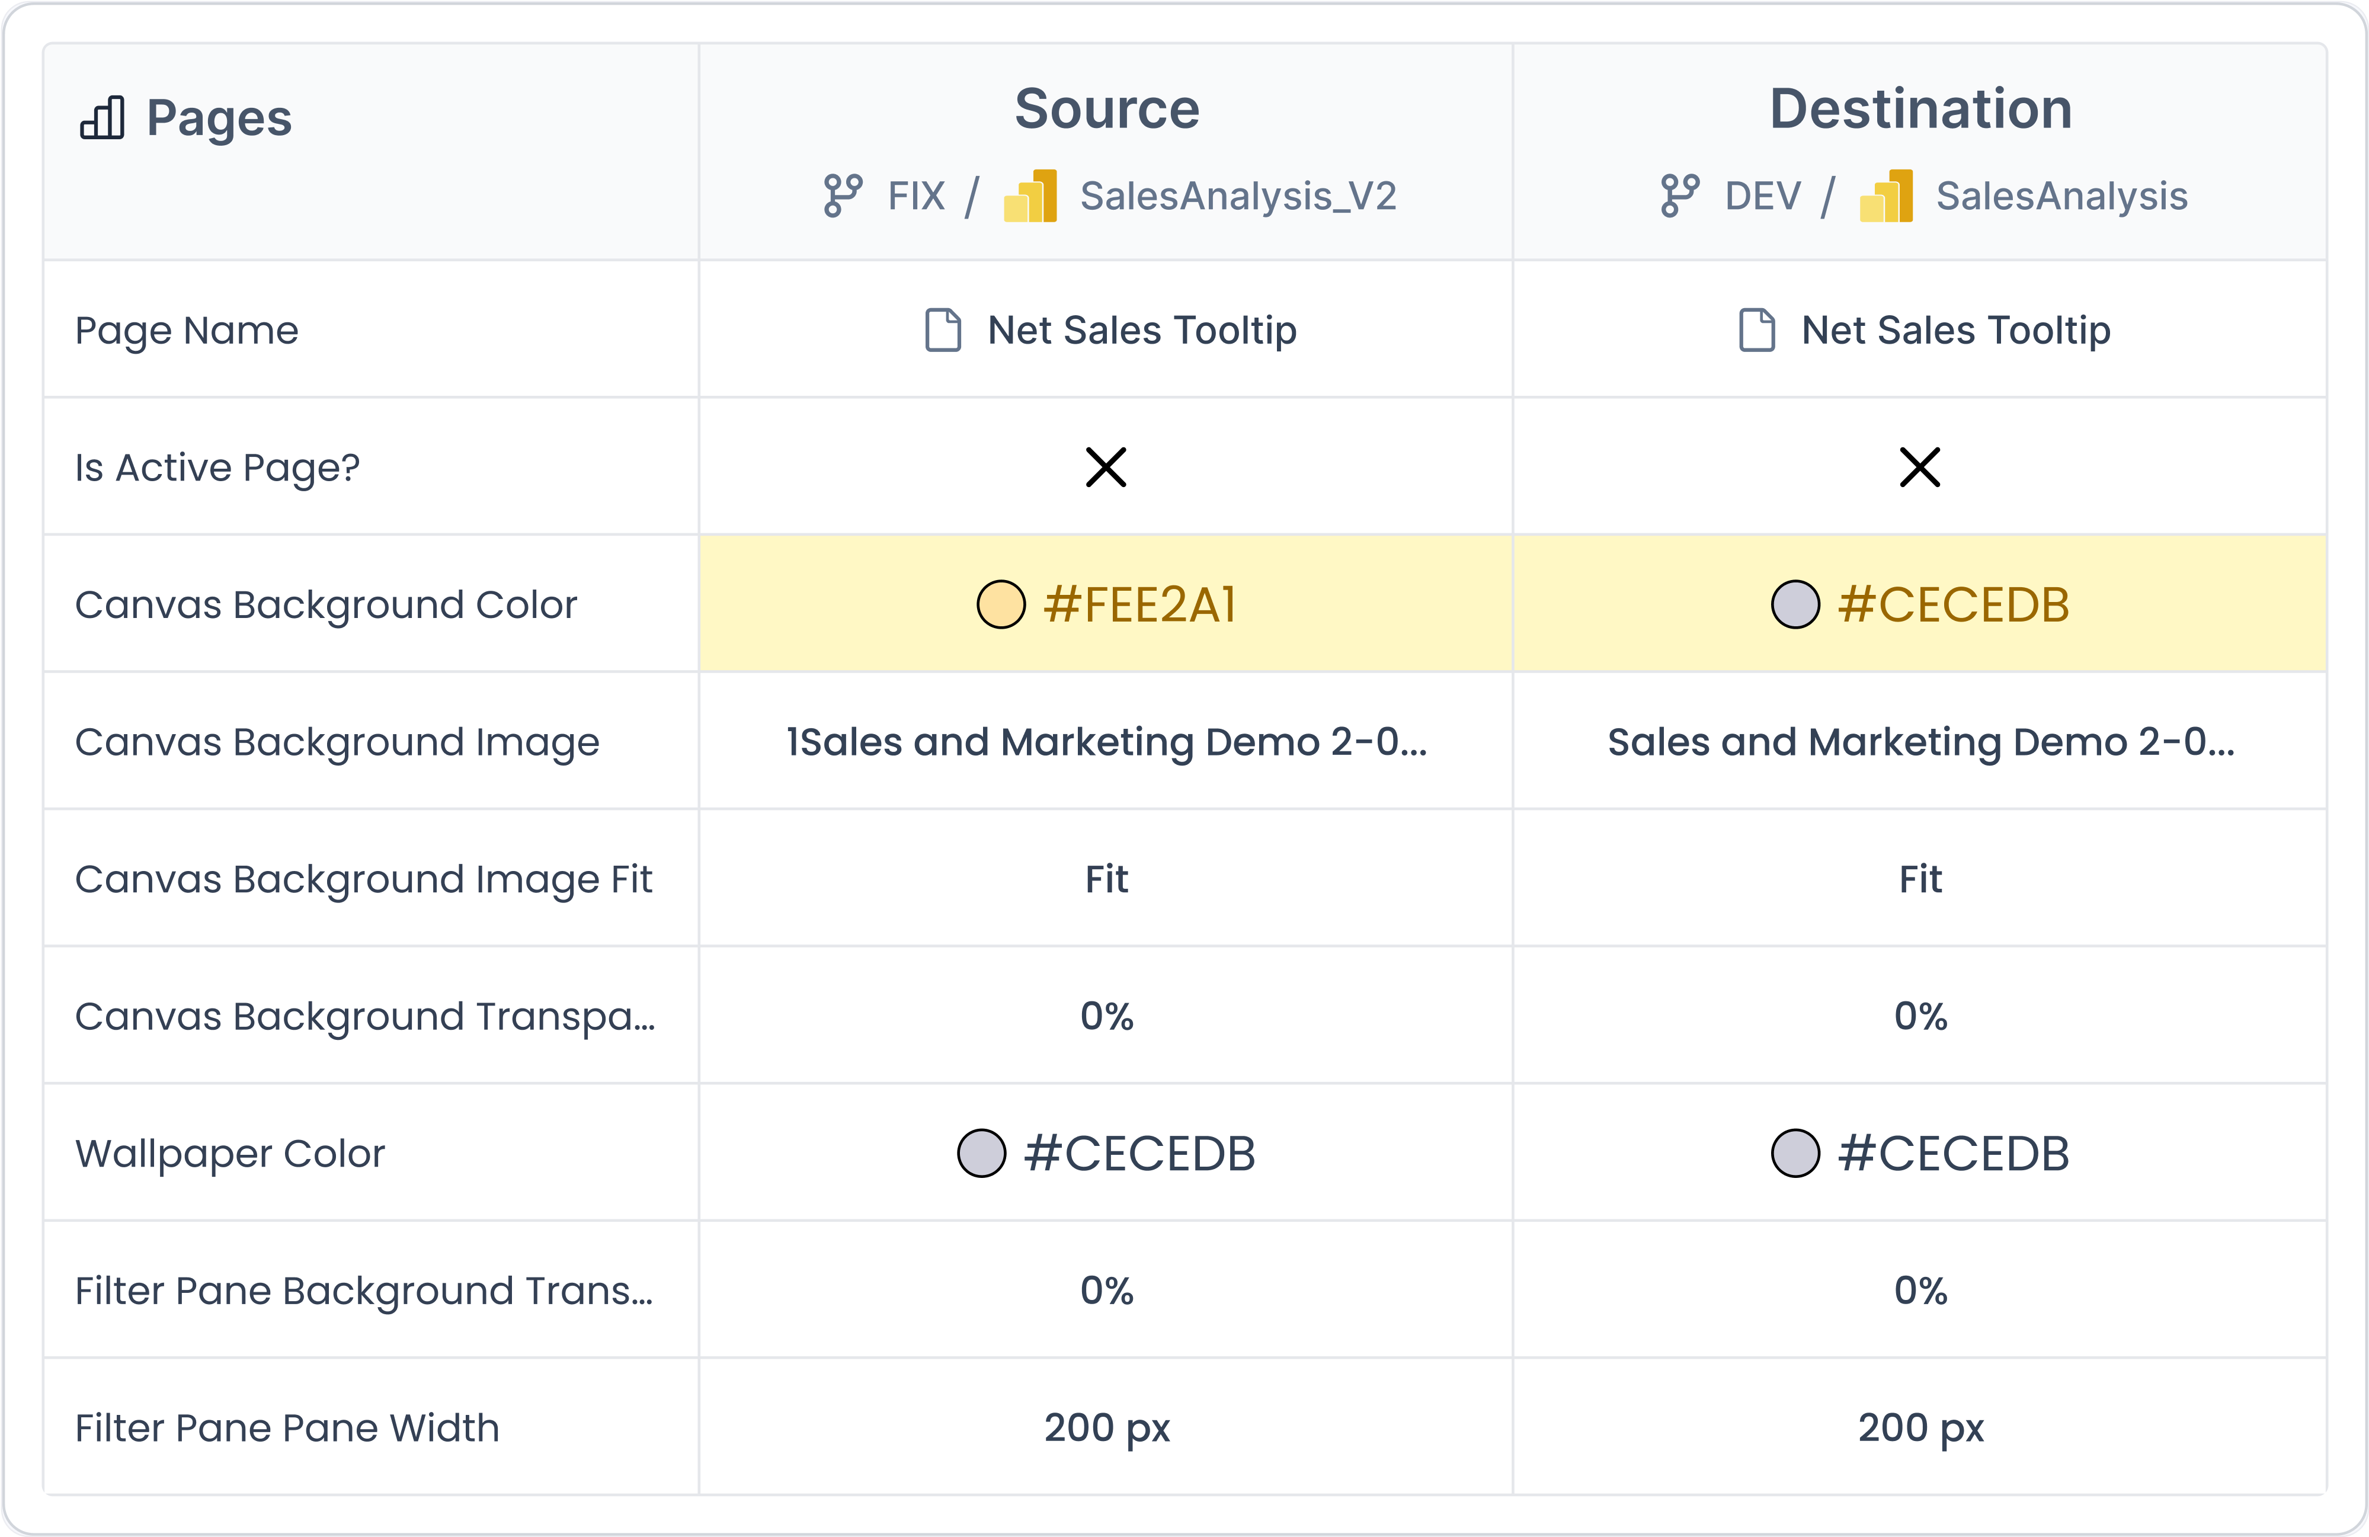Image resolution: width=2369 pixels, height=1537 pixels.
Task: Click the DEV branch icon under Destination
Action: [x=1679, y=195]
